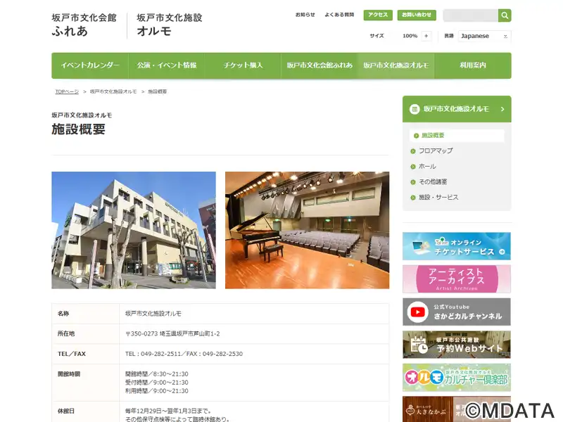Screen dimensions: 563x422
Task: Increase text size with the plus button
Action: (x=426, y=36)
